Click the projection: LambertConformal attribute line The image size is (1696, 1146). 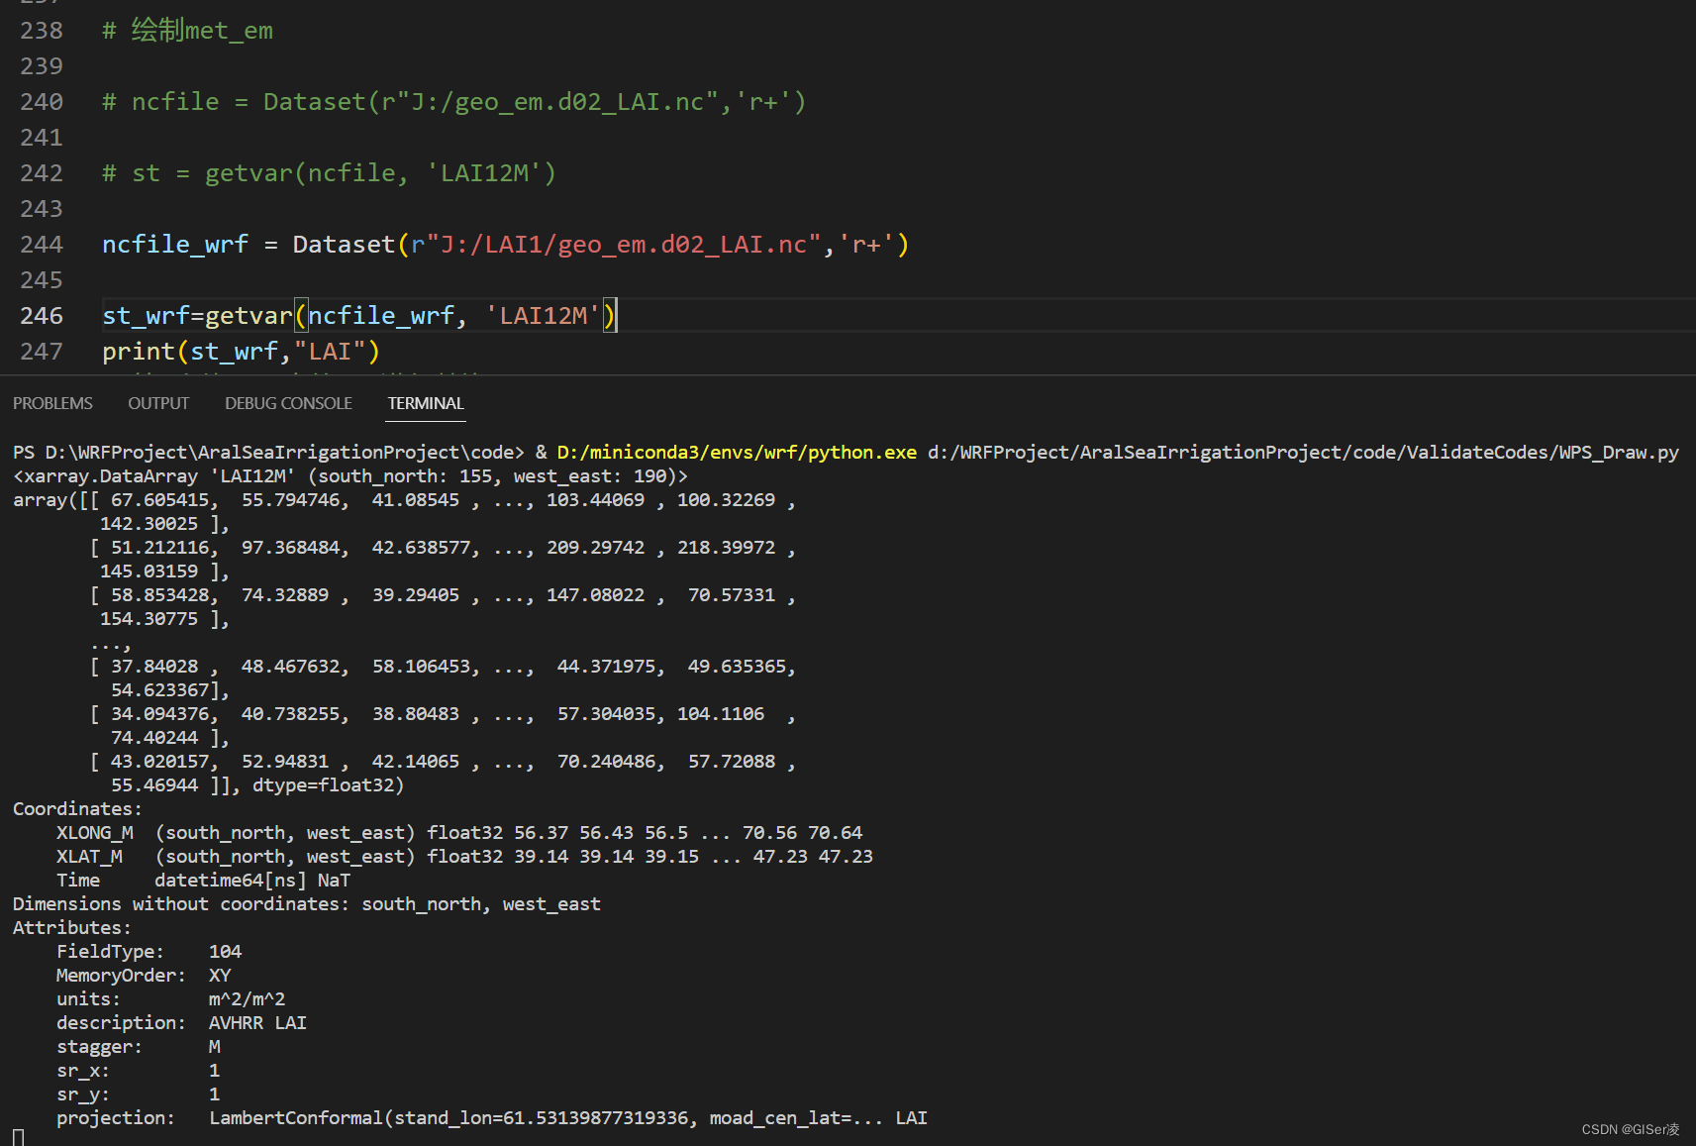click(x=492, y=1118)
